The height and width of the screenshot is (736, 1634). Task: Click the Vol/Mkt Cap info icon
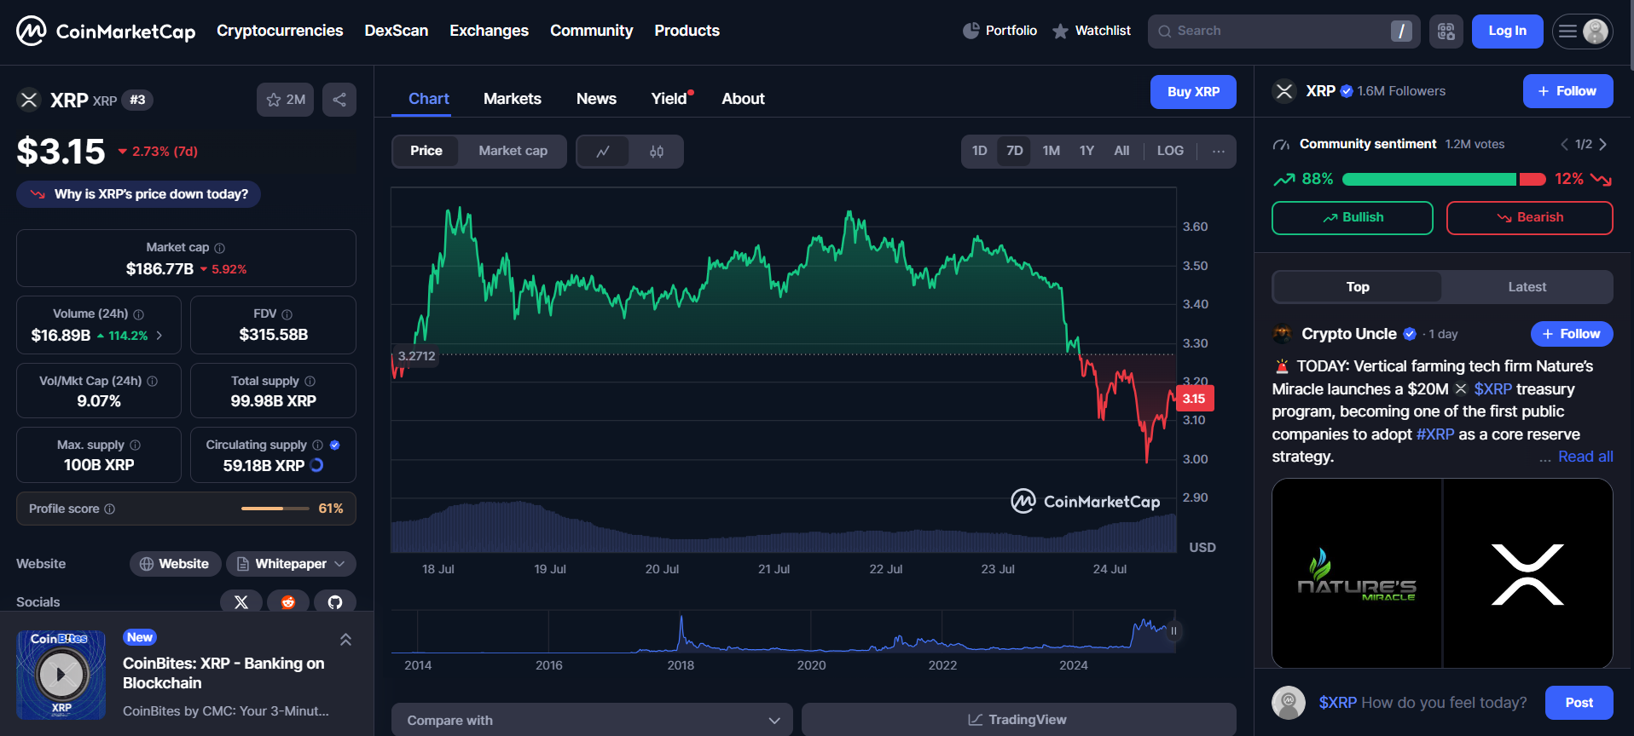[152, 382]
